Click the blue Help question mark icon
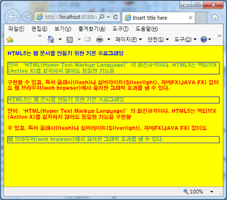The image size is (227, 200). (204, 39)
